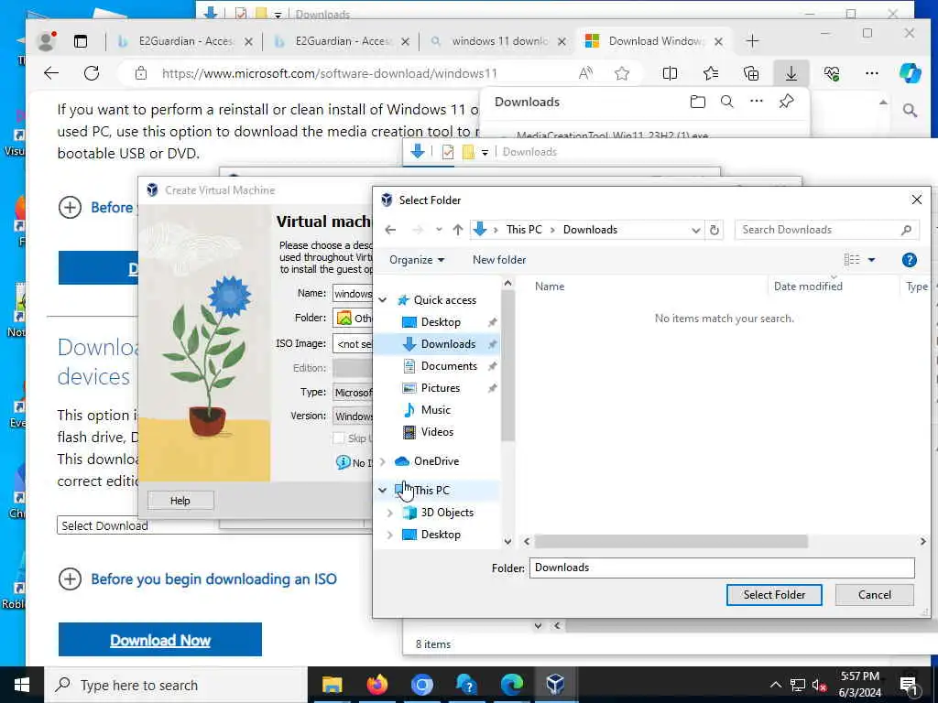Click the Folder name input field

[722, 568]
